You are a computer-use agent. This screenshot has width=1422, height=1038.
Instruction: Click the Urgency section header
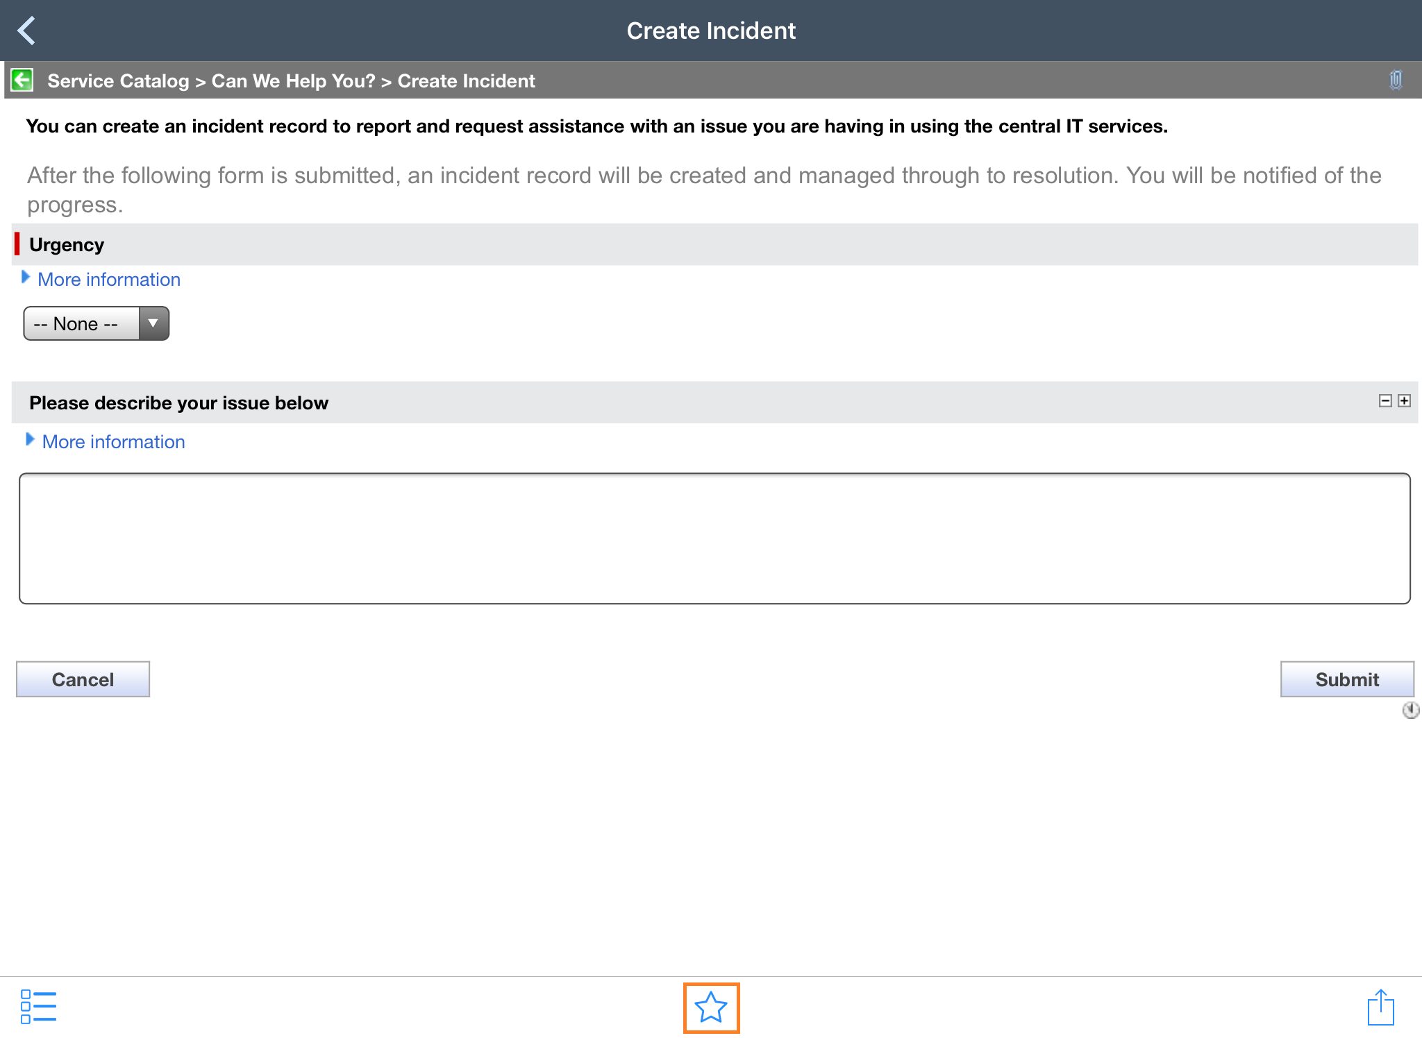pos(67,244)
